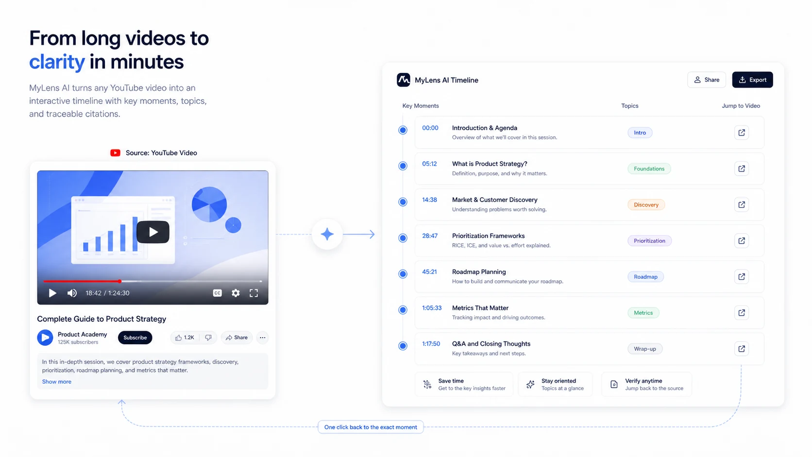Dislike the video with thumbs-down icon
Screen dimensions: 812x457
pyautogui.click(x=208, y=338)
